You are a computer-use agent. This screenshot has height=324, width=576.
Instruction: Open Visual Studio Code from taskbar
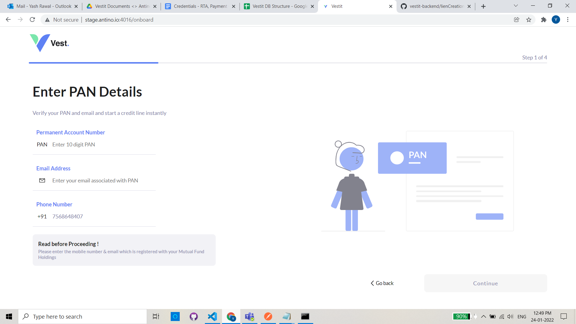tap(212, 316)
